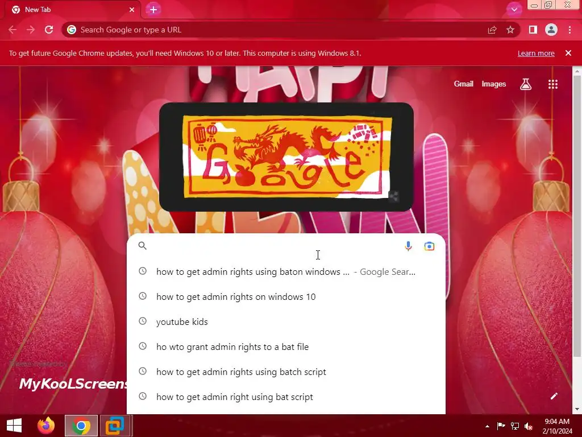Share the doodle using share icon

click(394, 196)
